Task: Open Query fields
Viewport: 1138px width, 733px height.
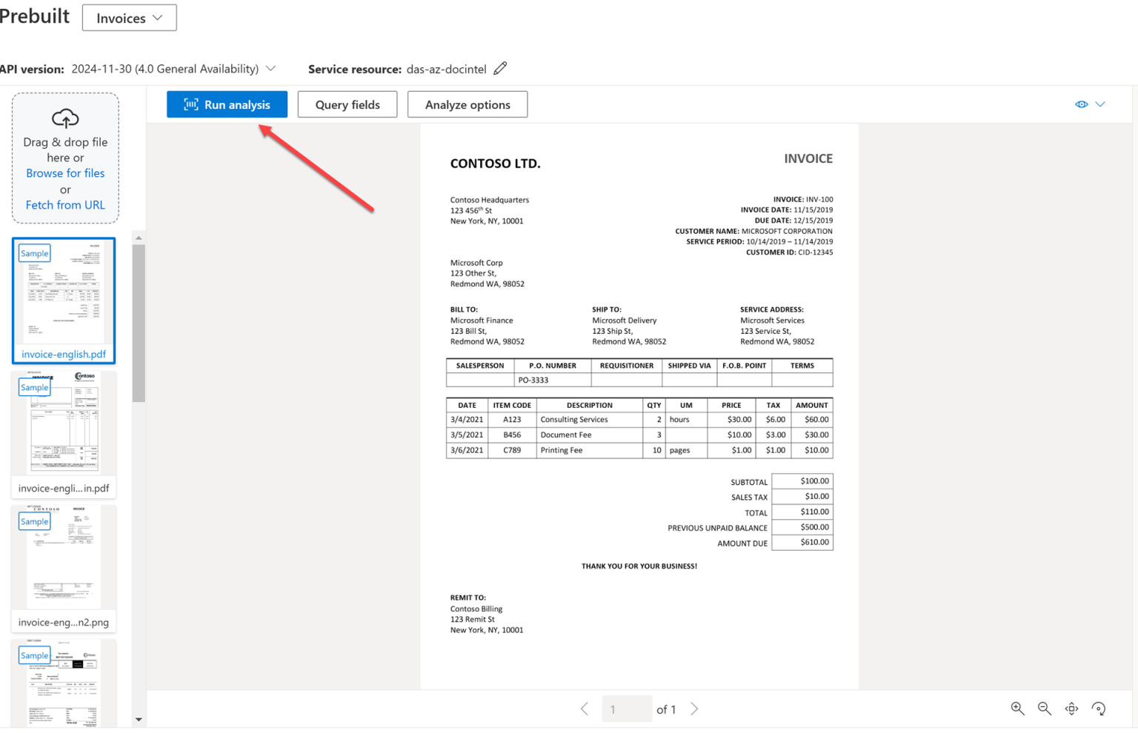Action: click(x=347, y=104)
